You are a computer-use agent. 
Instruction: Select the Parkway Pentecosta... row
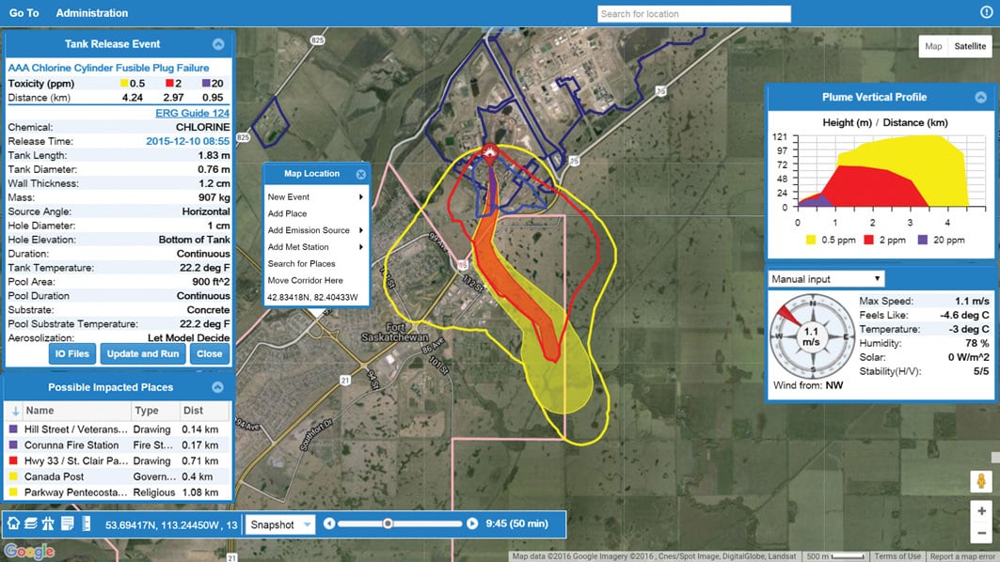click(118, 492)
